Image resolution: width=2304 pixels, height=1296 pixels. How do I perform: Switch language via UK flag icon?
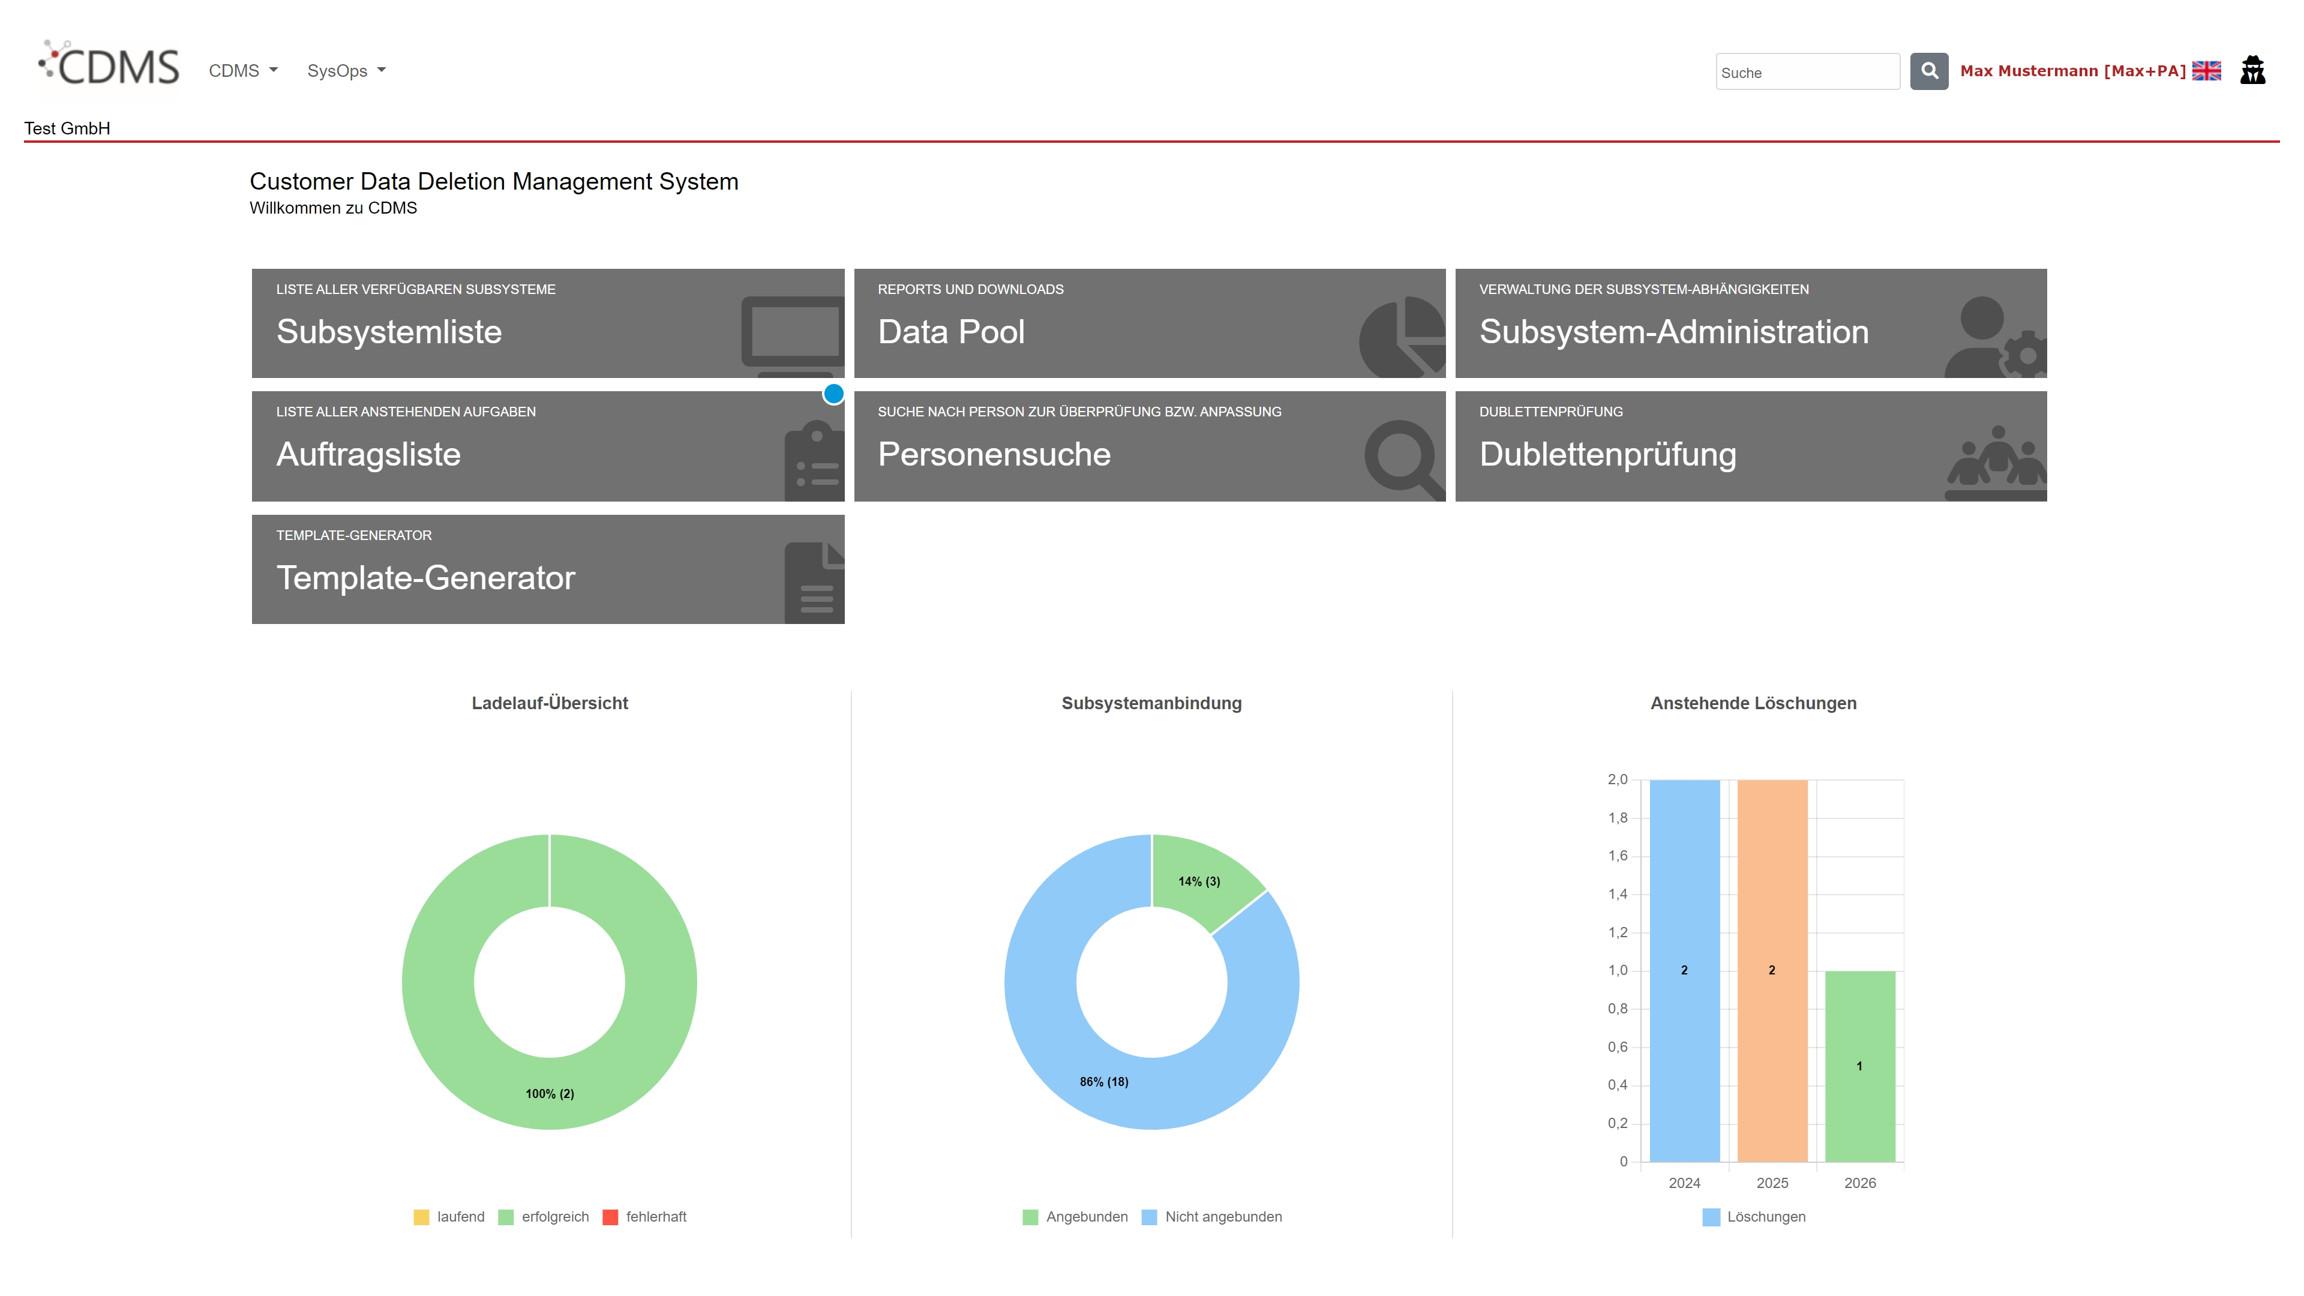(x=2206, y=71)
